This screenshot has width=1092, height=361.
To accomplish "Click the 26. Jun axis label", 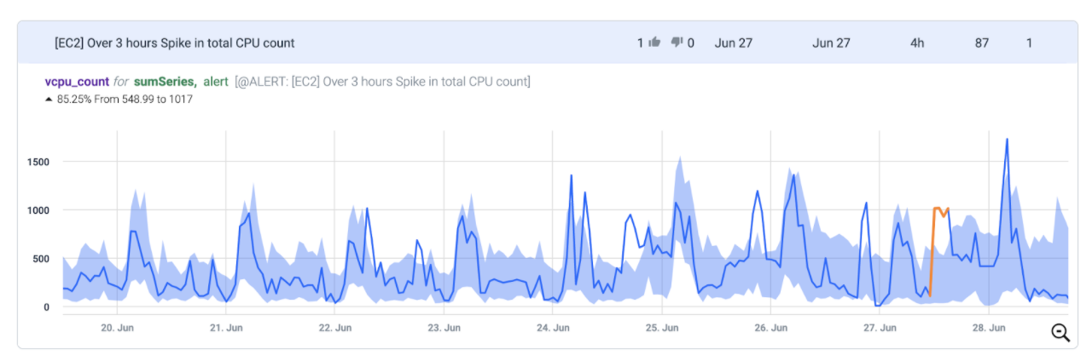I will pos(770,327).
